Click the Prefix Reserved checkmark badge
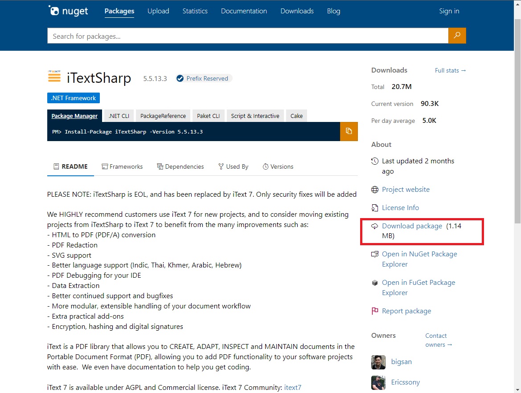 (180, 78)
